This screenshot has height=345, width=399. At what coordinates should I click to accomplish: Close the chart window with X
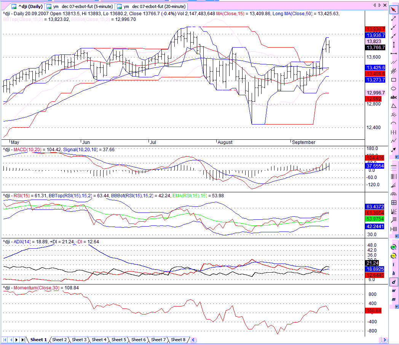[385, 5]
